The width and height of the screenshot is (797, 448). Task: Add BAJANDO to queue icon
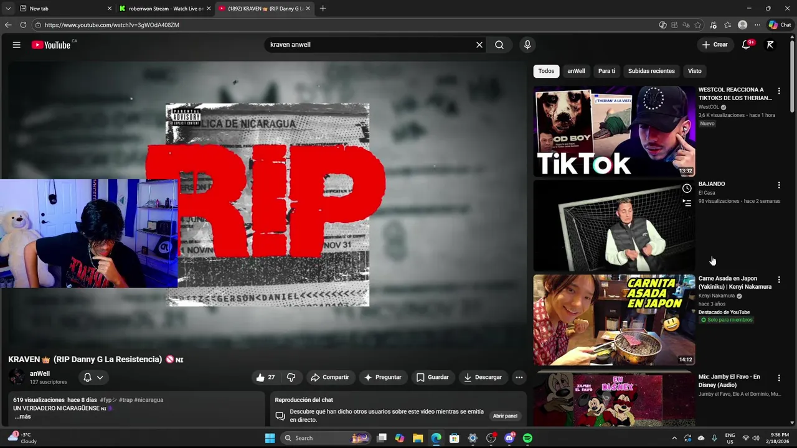click(x=687, y=203)
